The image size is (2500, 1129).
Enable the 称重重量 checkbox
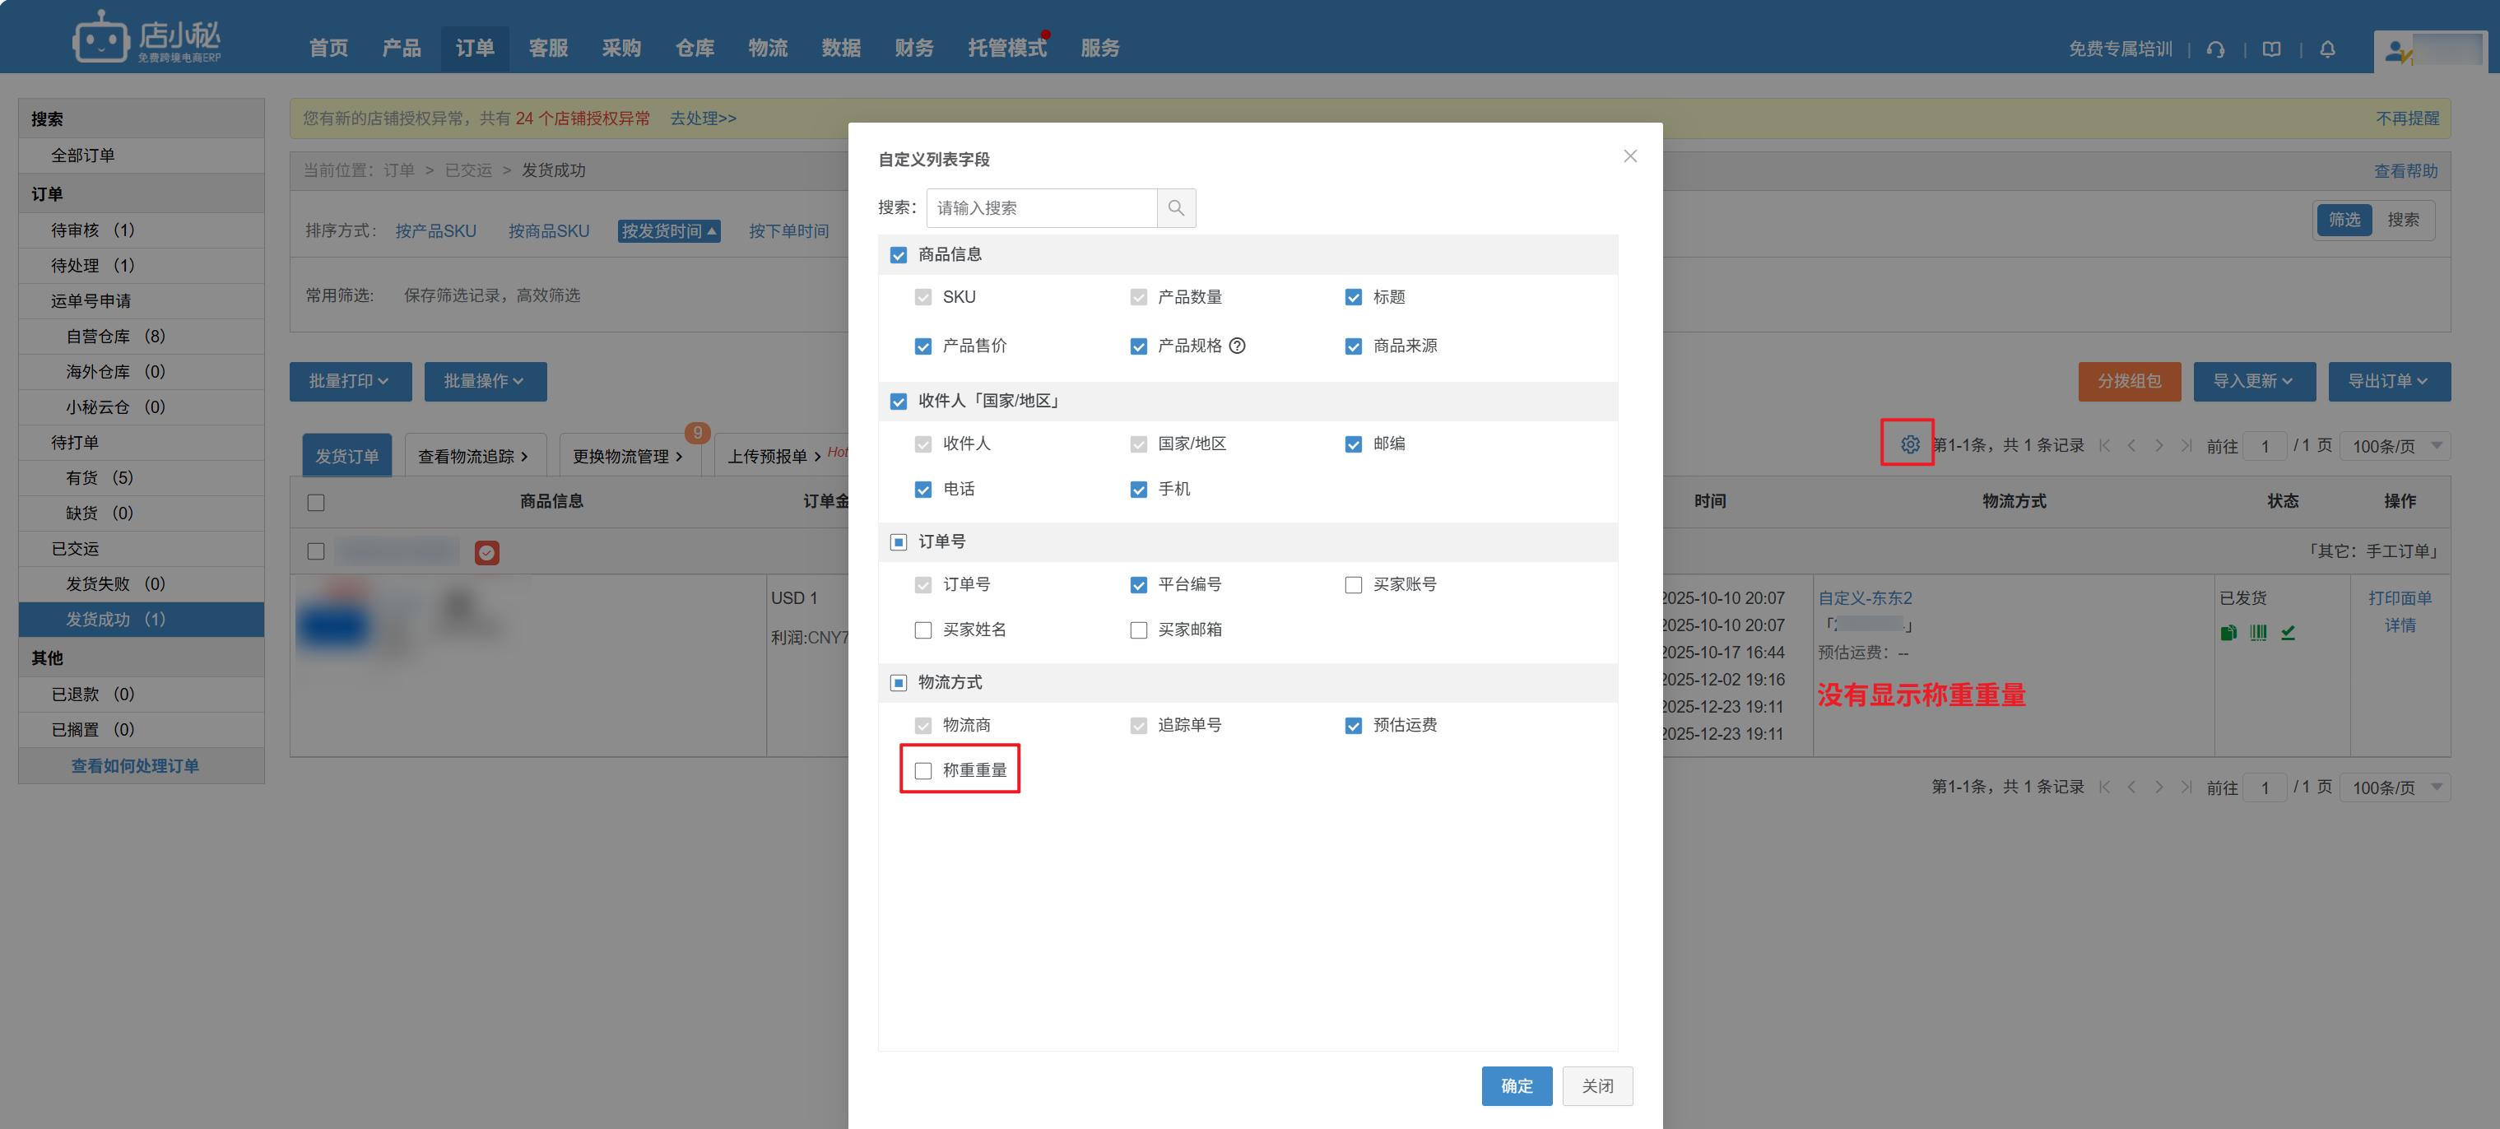pyautogui.click(x=923, y=771)
